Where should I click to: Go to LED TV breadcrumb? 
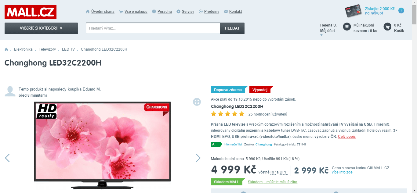click(68, 49)
